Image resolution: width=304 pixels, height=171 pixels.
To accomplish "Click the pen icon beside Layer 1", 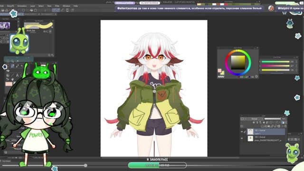I will [245, 132].
